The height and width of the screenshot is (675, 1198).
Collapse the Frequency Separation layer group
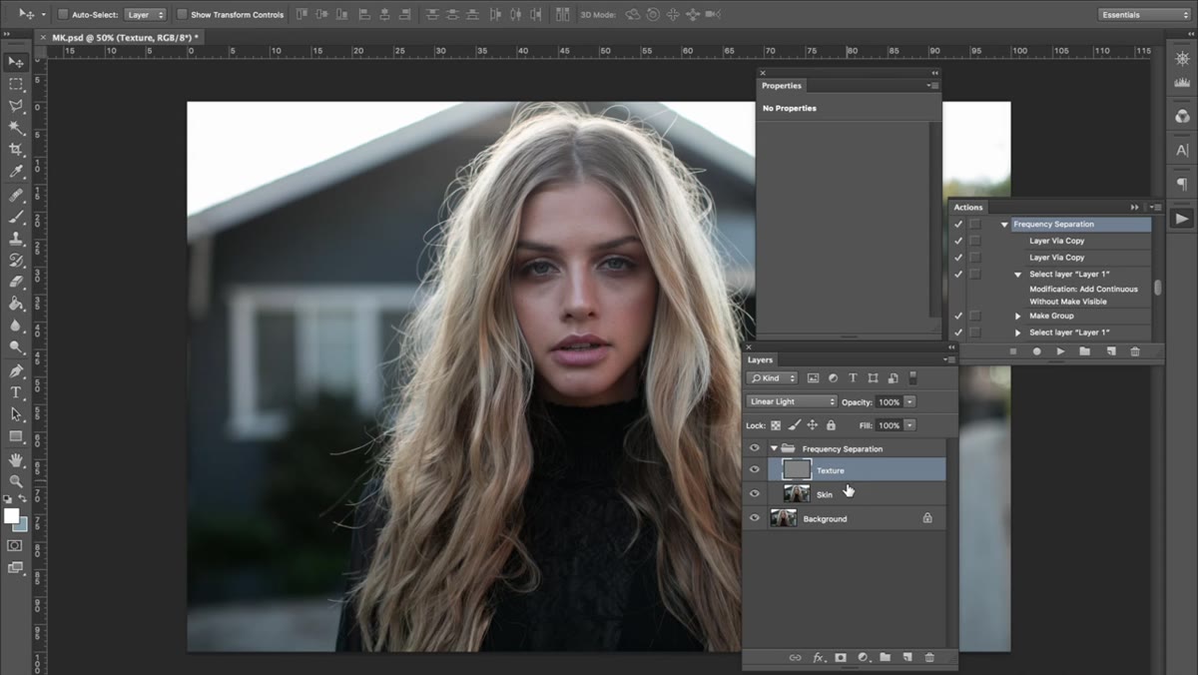pyautogui.click(x=774, y=448)
